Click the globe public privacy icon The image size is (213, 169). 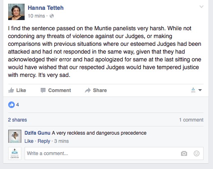[52, 16]
